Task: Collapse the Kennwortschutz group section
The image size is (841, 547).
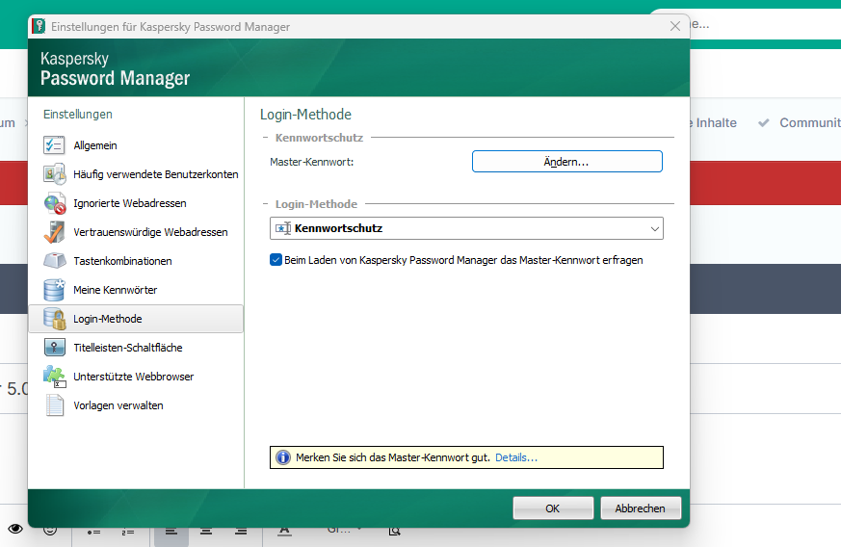Action: pos(265,138)
